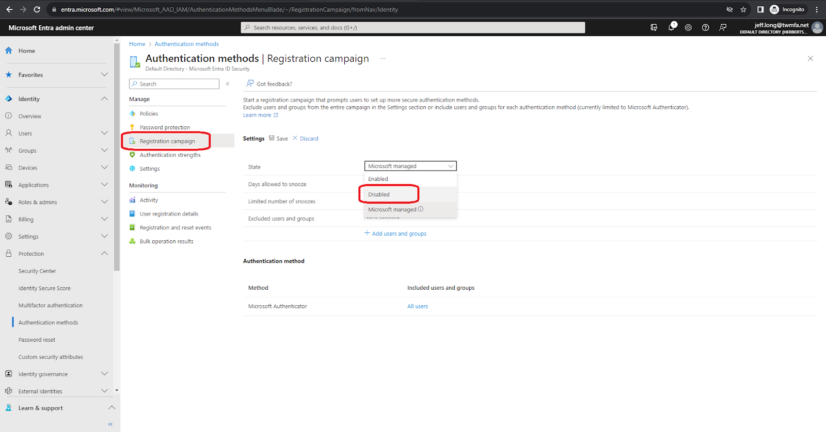
Task: Open portal settings gear icon
Action: (x=688, y=28)
